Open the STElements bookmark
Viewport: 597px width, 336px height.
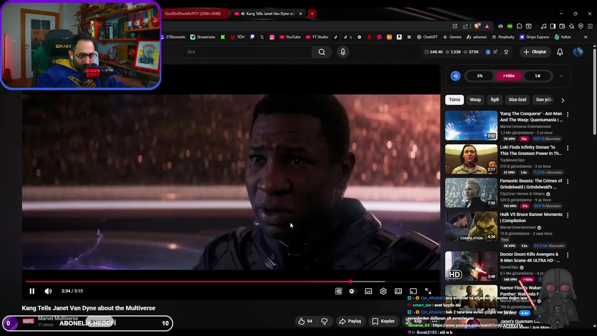tap(173, 37)
